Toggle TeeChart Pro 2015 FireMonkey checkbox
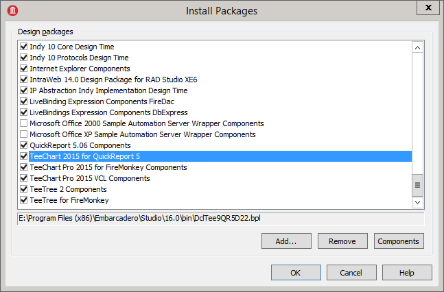This screenshot has height=292, width=444. 24,167
